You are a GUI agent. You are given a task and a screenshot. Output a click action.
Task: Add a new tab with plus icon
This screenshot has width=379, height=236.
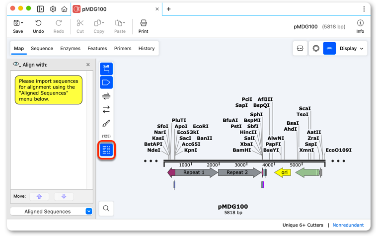click(169, 9)
